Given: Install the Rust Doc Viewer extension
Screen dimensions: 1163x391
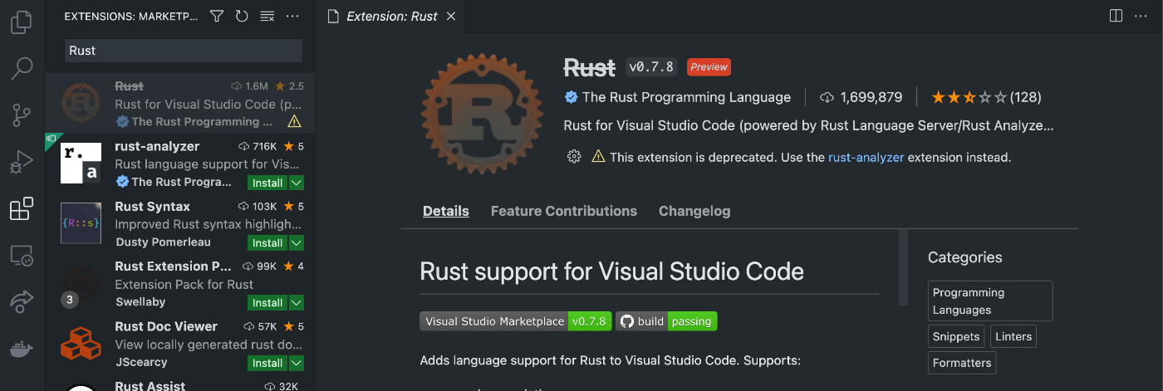Looking at the screenshot, I should [x=267, y=363].
